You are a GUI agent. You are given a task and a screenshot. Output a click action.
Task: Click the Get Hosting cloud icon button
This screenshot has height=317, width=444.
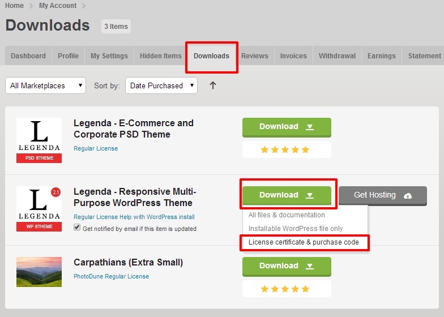coord(382,195)
